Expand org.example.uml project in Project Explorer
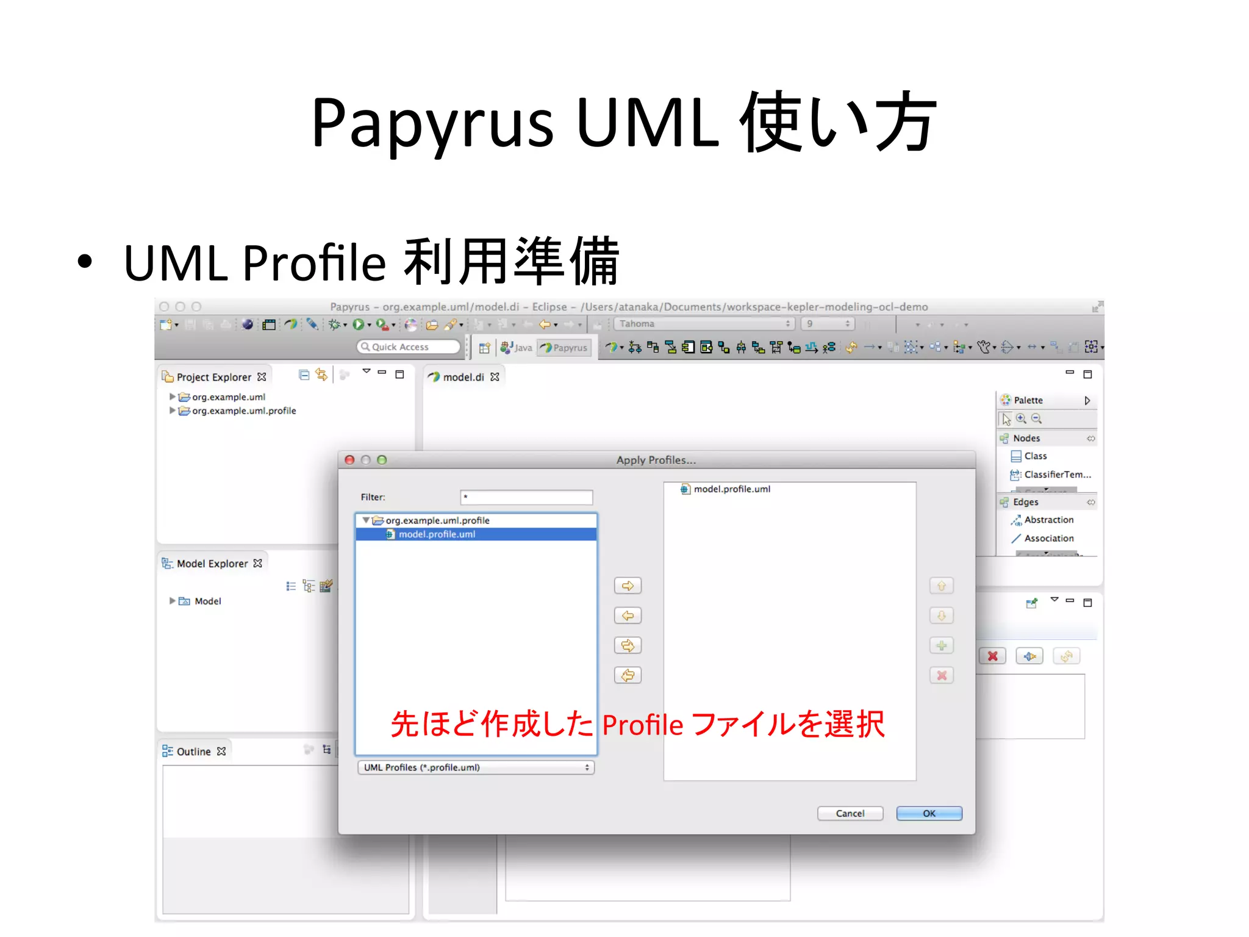Viewport: 1249px width, 937px height. 172,397
